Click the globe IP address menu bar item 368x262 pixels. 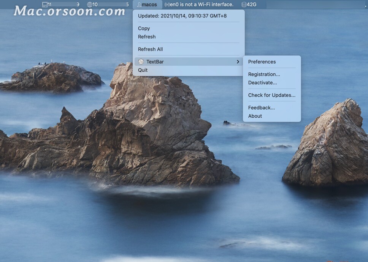(108, 5)
